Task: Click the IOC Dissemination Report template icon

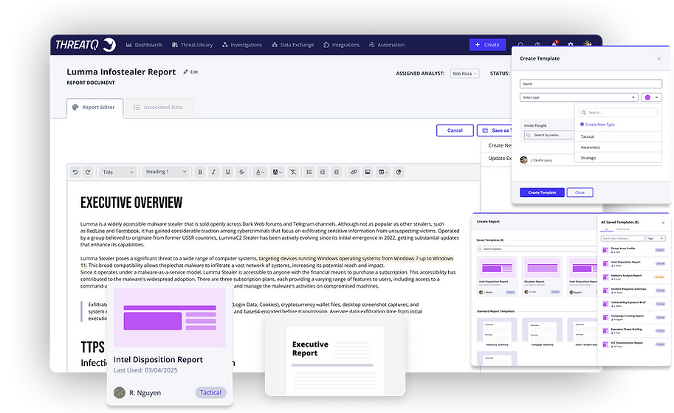Action: point(605,344)
